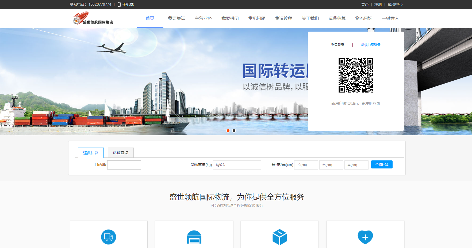Click 登录 link in top bar

[x=365, y=4]
